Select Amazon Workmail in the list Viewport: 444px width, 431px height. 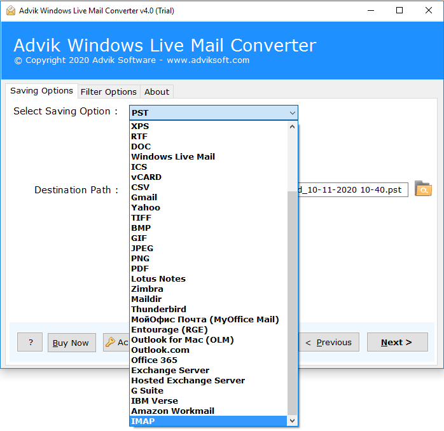(x=209, y=411)
